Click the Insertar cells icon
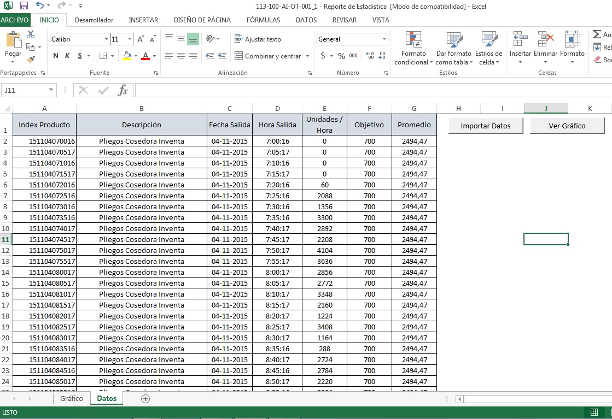The height and width of the screenshot is (419, 612). coord(520,40)
